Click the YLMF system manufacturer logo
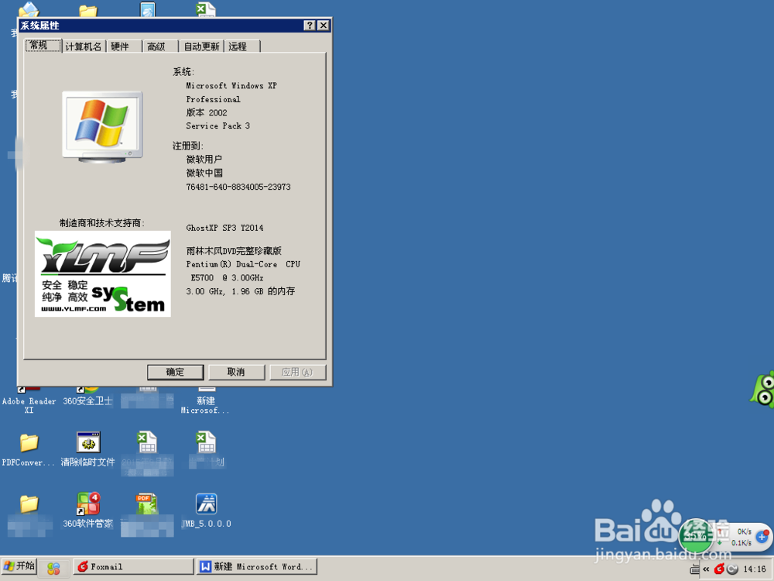This screenshot has width=774, height=581. pyautogui.click(x=103, y=273)
